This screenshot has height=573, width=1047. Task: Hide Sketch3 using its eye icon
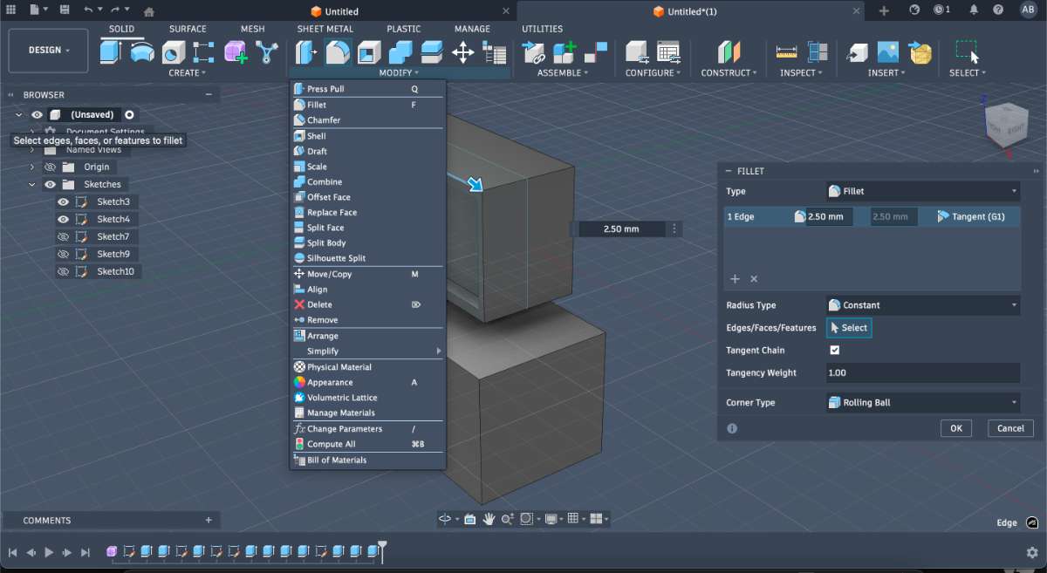point(63,201)
